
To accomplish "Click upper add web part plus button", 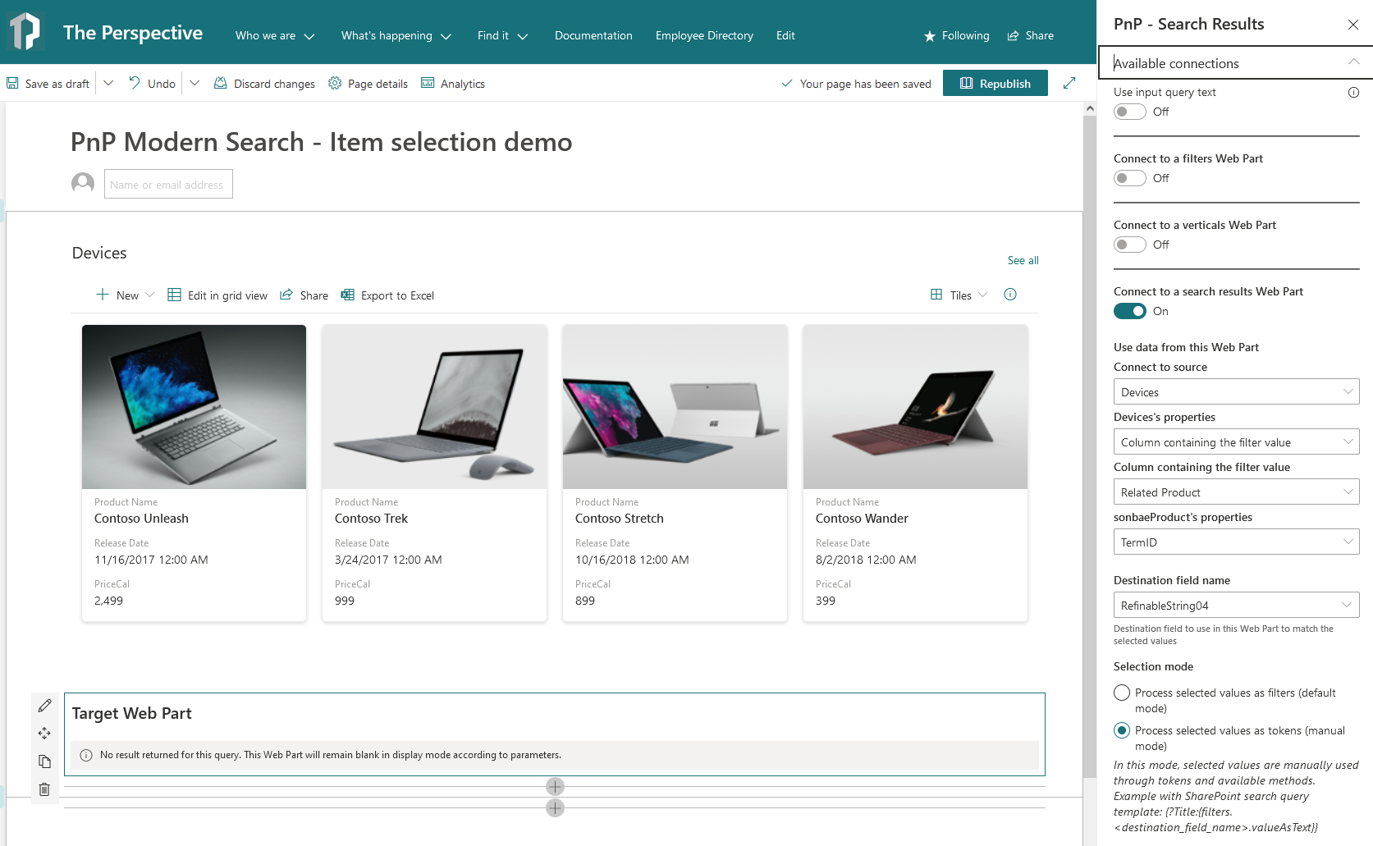I will (555, 786).
